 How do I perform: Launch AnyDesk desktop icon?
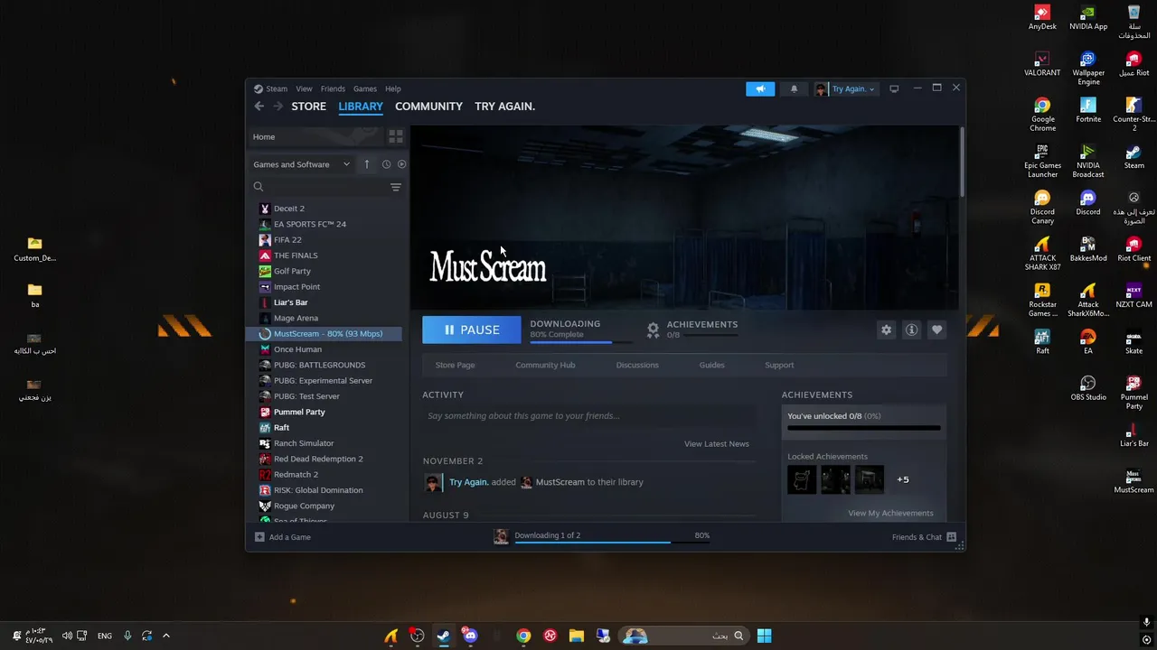click(x=1042, y=17)
